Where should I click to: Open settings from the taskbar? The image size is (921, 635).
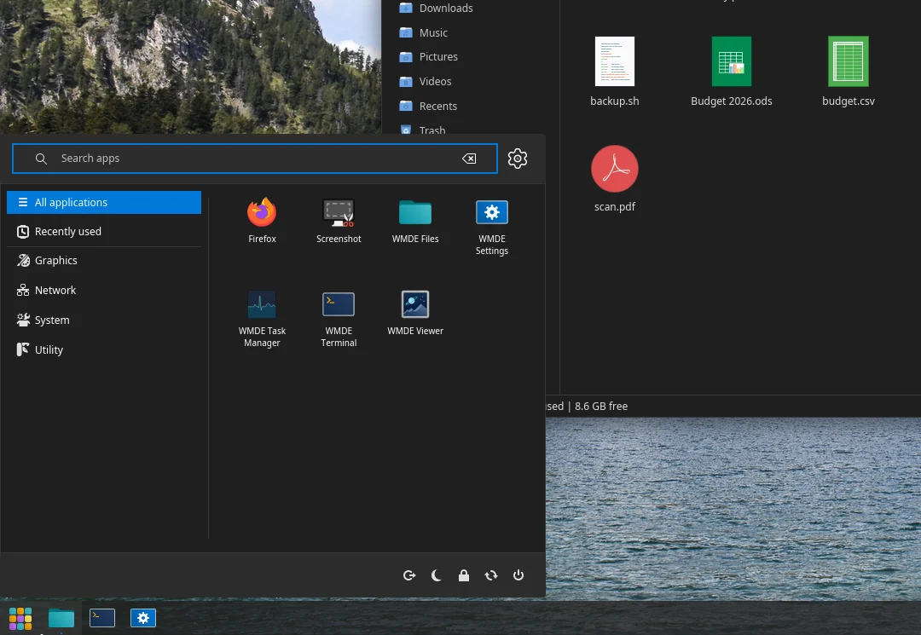pos(142,618)
